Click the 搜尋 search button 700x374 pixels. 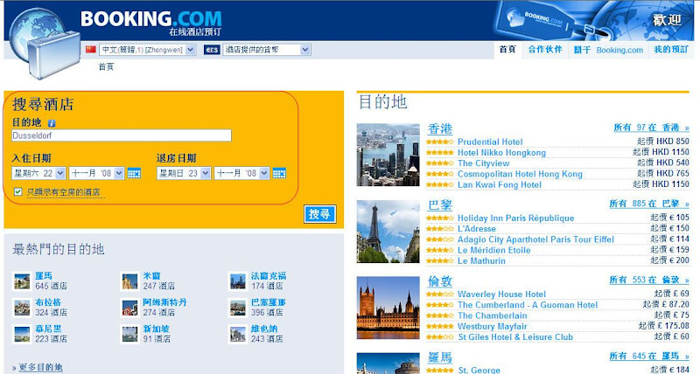coord(319,214)
